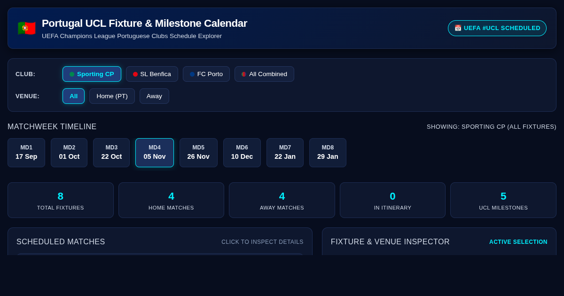Open matchday MD2 01 Oct
This screenshot has height=296, width=564.
pos(69,153)
